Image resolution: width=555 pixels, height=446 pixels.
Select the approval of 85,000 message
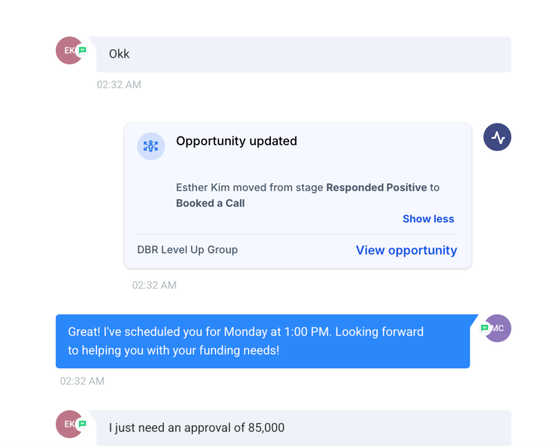[x=304, y=428]
